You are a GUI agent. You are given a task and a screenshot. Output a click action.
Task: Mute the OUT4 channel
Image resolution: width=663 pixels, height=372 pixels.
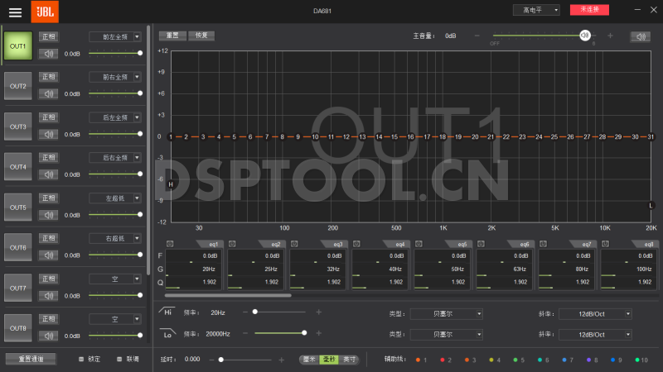(49, 174)
